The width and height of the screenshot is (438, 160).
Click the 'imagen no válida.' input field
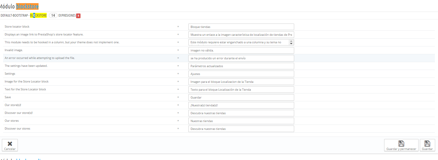click(x=241, y=50)
